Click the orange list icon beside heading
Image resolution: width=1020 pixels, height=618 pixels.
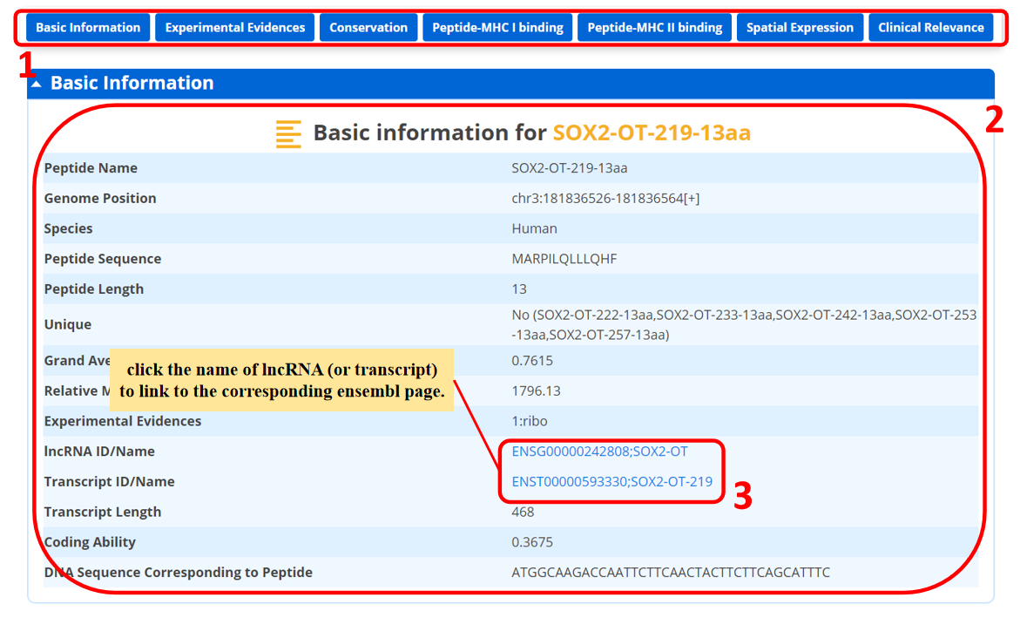(x=288, y=133)
